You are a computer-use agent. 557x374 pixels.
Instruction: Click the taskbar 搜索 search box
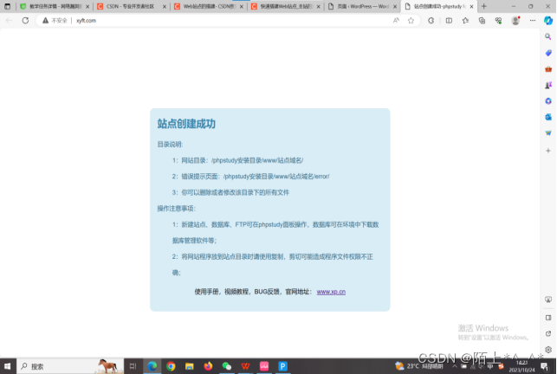pyautogui.click(x=70, y=366)
